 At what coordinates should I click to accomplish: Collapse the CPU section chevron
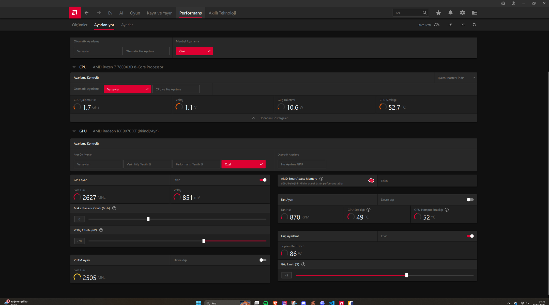click(74, 67)
